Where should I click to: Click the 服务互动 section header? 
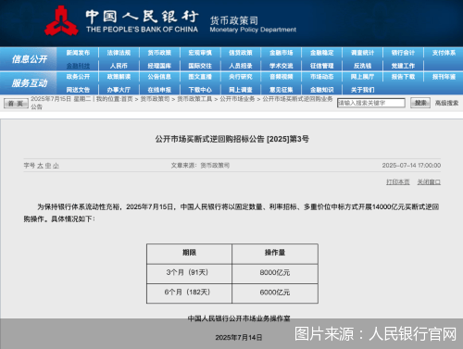tap(30, 83)
